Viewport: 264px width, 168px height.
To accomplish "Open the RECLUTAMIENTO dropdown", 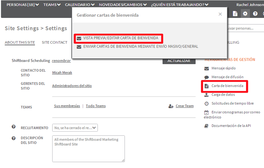I will [75, 128].
